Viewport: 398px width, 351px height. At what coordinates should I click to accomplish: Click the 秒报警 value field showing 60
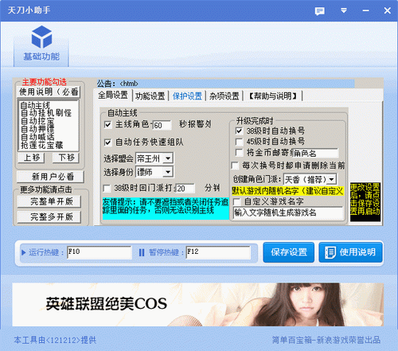(x=162, y=125)
